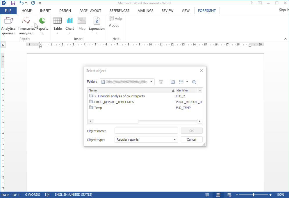Click the search magnifier in Select object dialog
The height and width of the screenshot is (198, 289).
[194, 82]
